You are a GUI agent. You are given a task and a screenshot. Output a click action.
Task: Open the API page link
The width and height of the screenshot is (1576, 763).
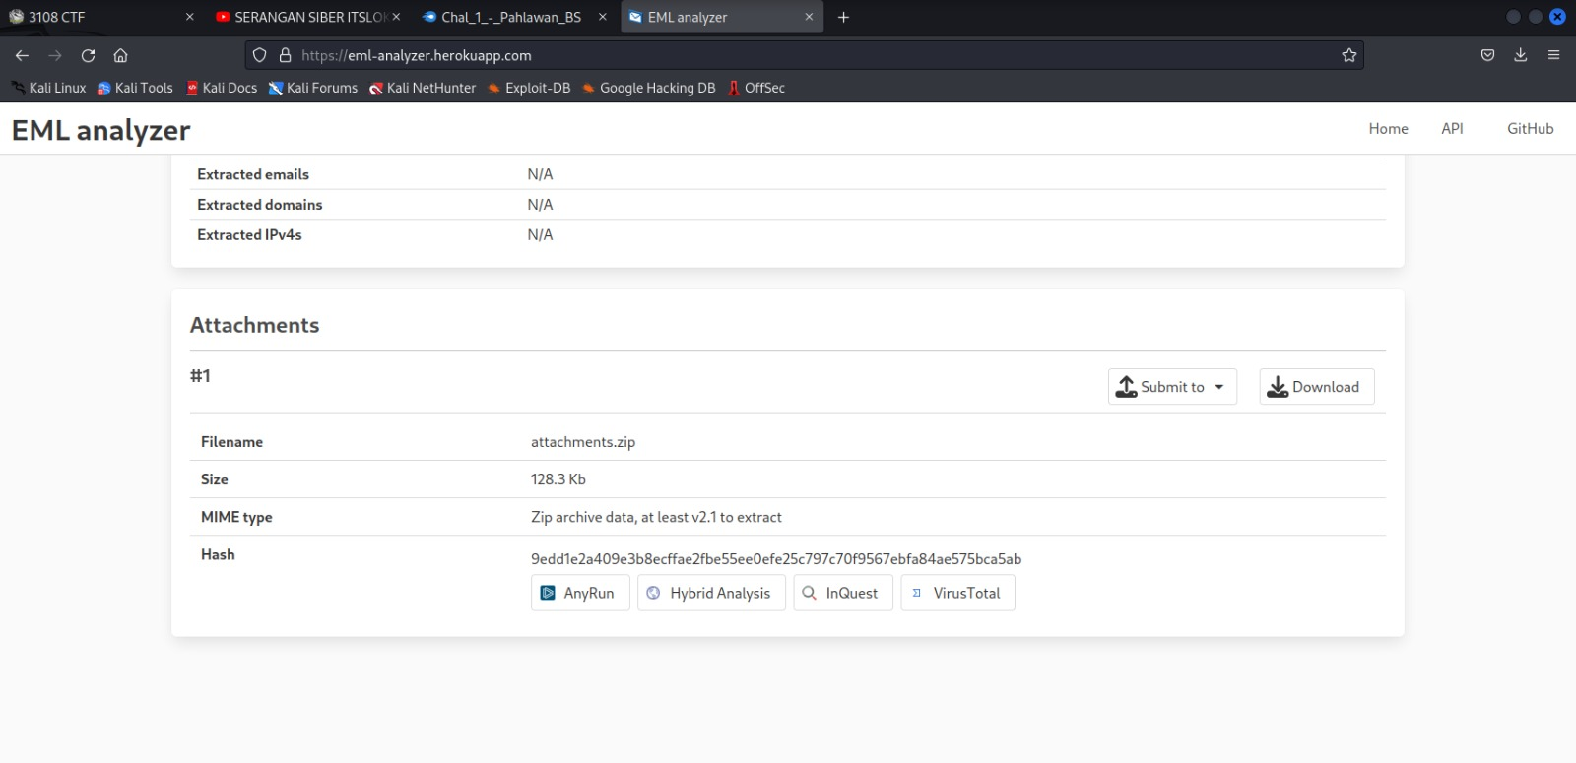click(x=1452, y=128)
